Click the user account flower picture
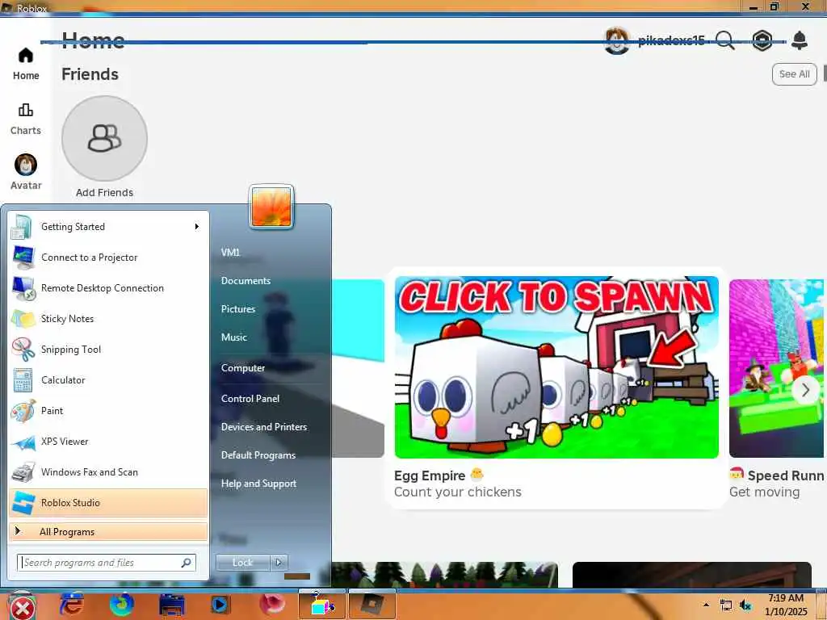Image resolution: width=827 pixels, height=620 pixels. [271, 207]
